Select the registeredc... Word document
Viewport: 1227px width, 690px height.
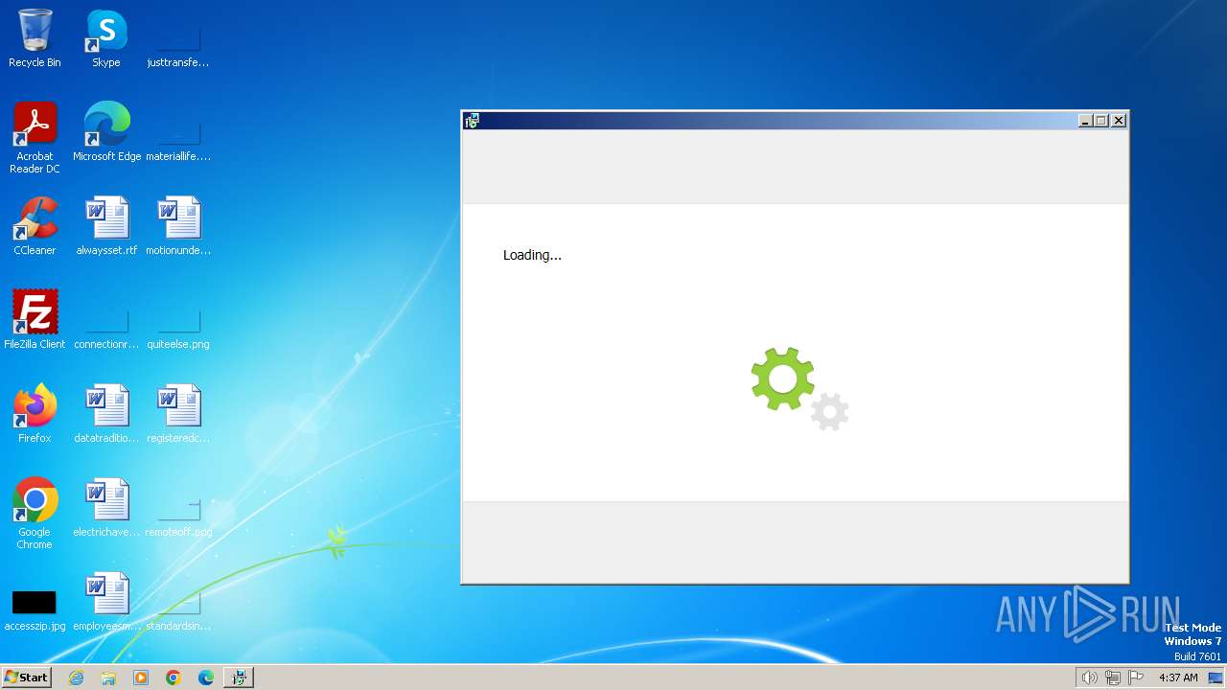coord(178,414)
